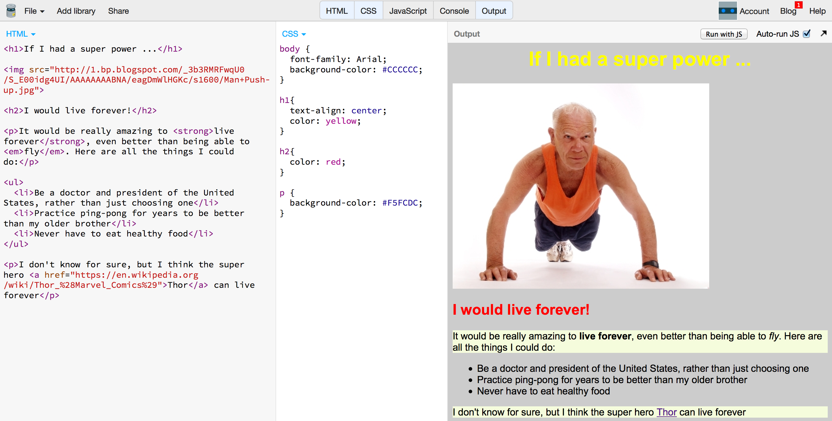Toggle the CSS panel tab
The height and width of the screenshot is (421, 832).
click(x=368, y=11)
